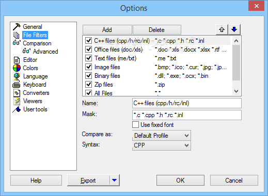
Task: Select the File Filters category
Action: [x=35, y=35]
